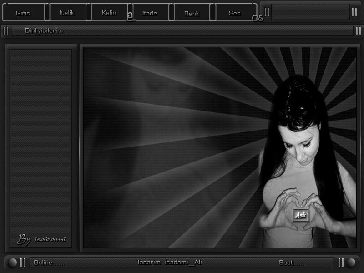The width and height of the screenshot is (364, 273).
Task: Click the 'os' icon beside Ses
Action: pyautogui.click(x=258, y=18)
